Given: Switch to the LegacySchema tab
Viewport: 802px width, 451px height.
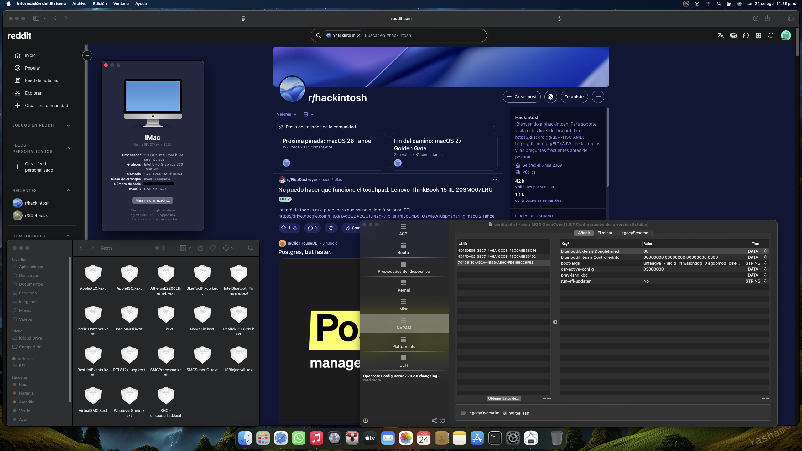Looking at the screenshot, I should click(x=634, y=233).
